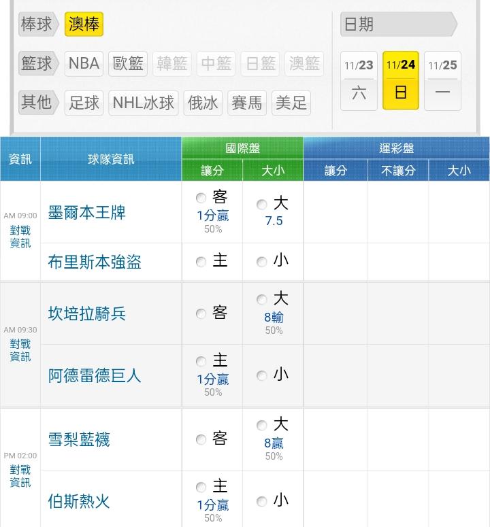Open 布里斯本強盜 team info link
The height and width of the screenshot is (527, 490).
coord(95,262)
